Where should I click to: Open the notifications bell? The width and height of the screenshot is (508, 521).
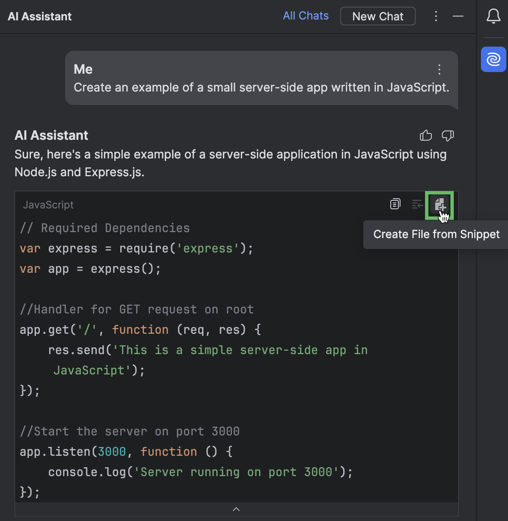493,17
